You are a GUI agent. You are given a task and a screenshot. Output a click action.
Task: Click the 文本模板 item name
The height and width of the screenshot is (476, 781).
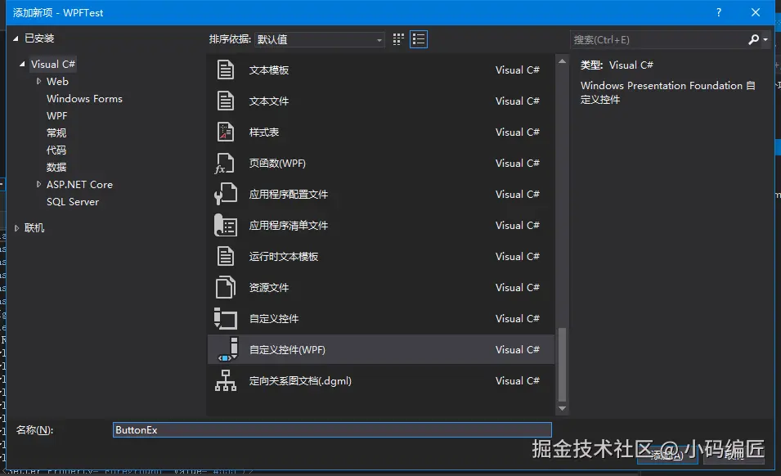[x=269, y=70]
